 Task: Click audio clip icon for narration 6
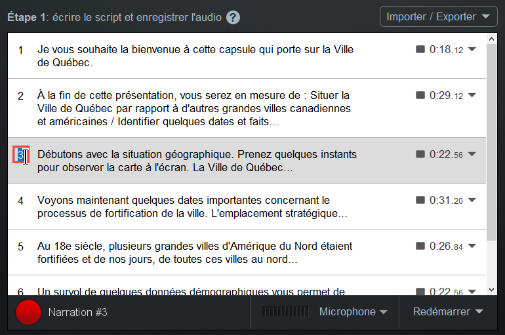click(420, 292)
